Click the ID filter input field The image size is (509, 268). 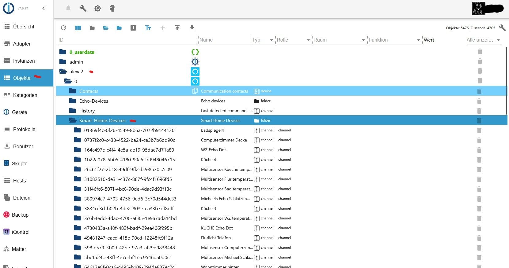pos(127,40)
